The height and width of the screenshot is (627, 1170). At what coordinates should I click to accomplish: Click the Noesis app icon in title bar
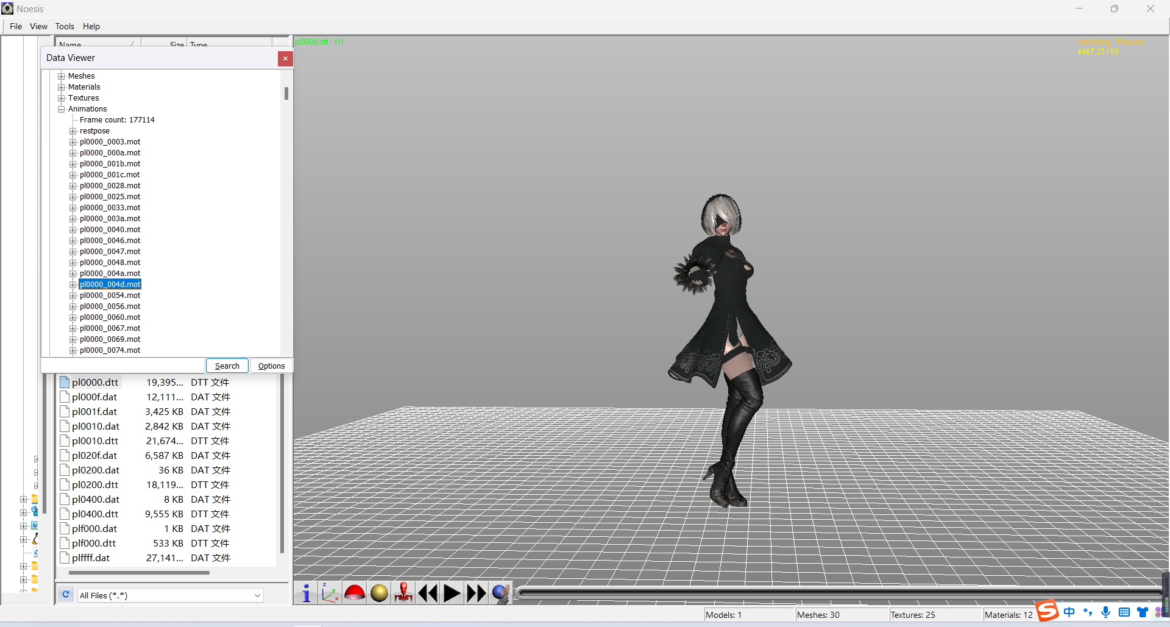7,9
